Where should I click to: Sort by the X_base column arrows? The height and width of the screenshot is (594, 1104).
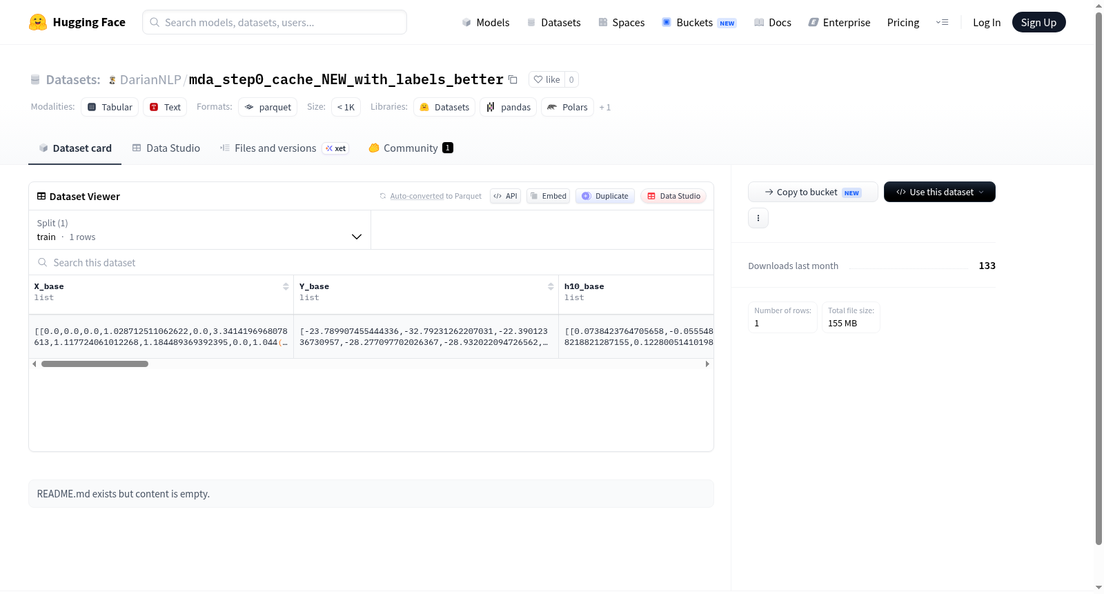286,286
